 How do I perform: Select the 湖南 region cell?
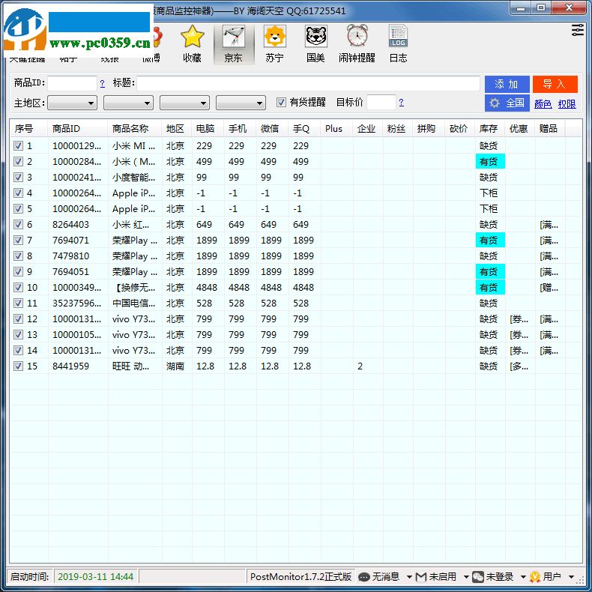click(175, 366)
